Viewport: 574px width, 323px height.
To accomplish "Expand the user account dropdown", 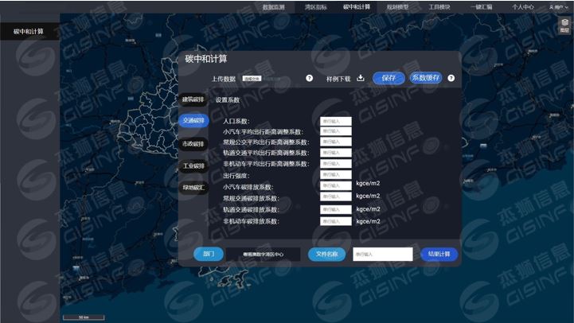I will coord(559,7).
